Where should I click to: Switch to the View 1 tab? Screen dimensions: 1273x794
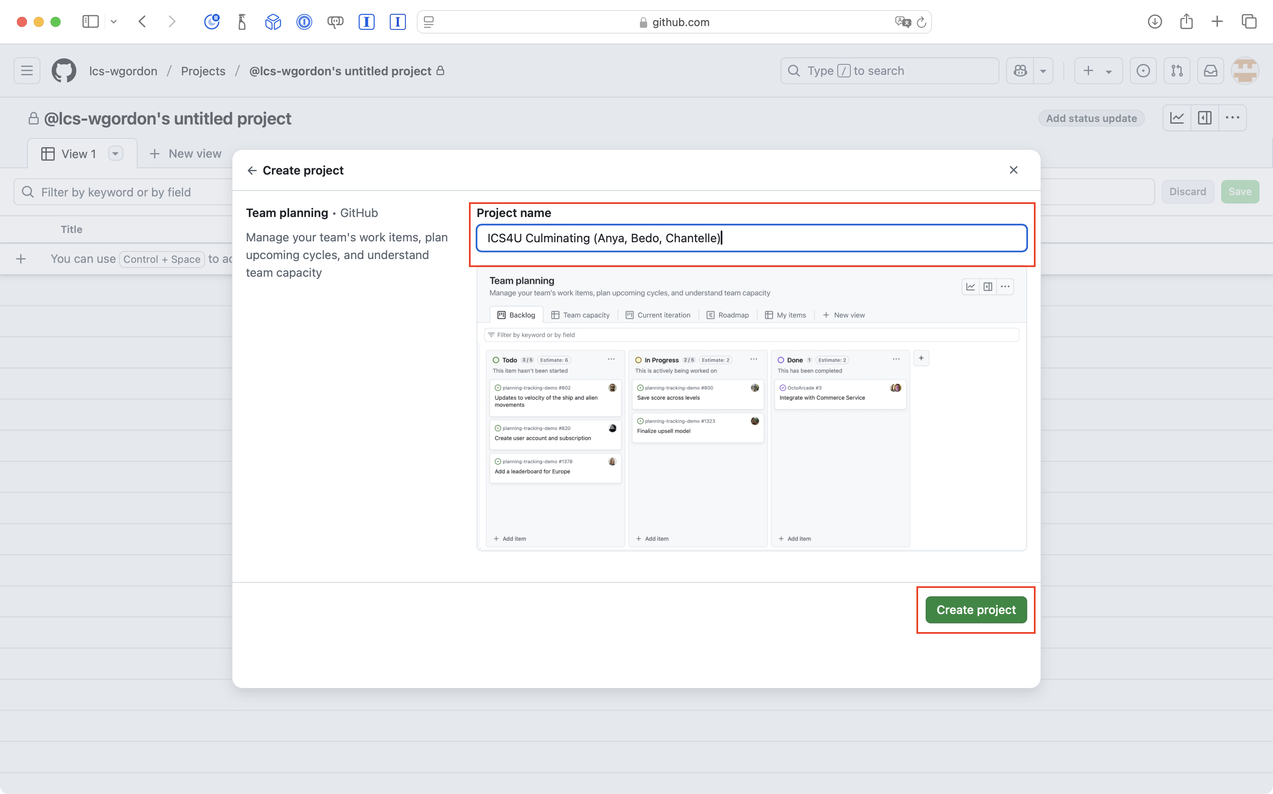point(78,154)
